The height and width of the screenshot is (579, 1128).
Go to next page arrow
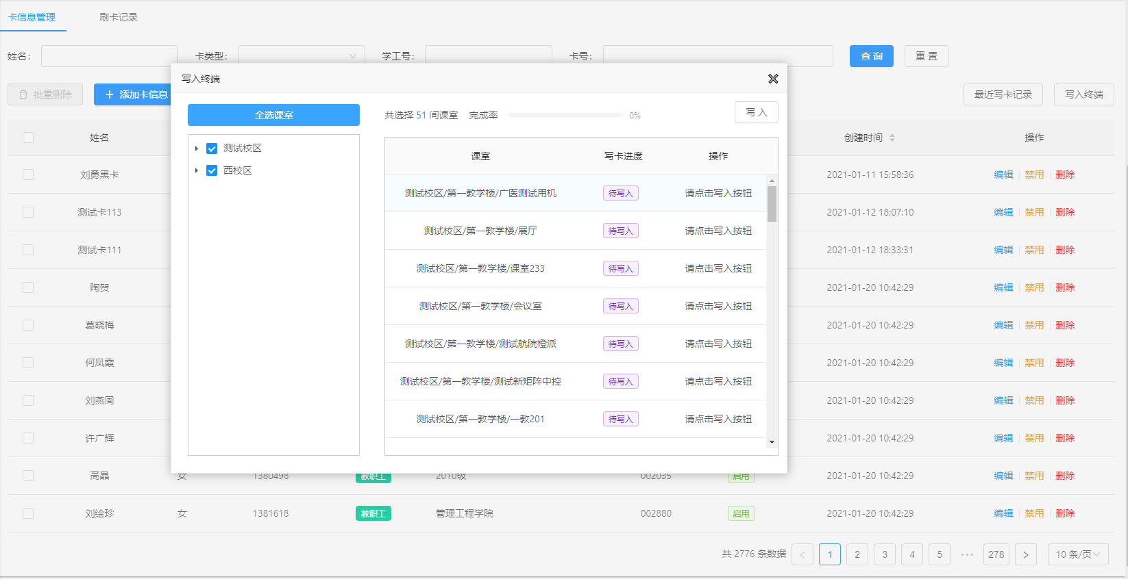1026,554
